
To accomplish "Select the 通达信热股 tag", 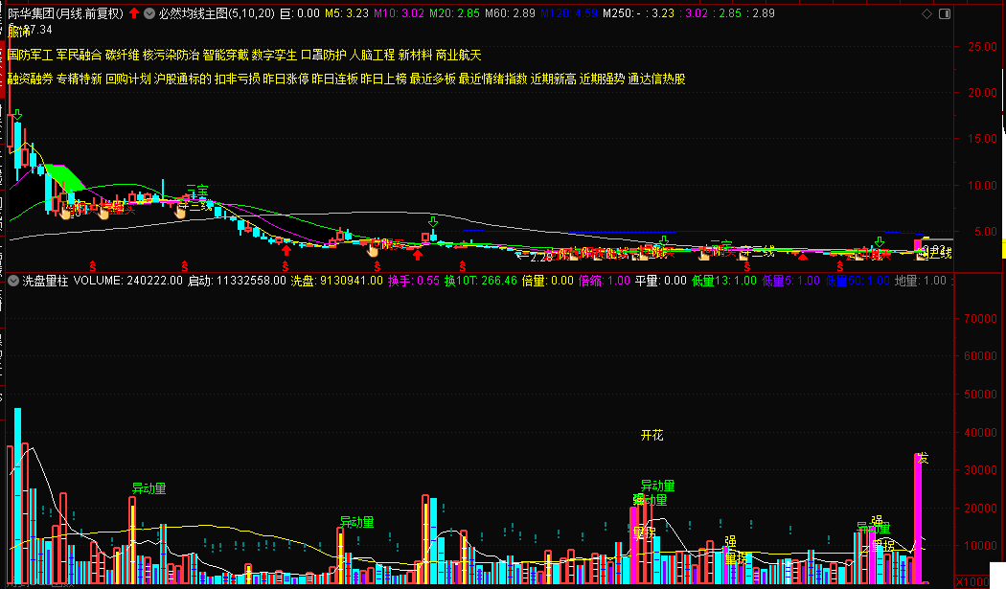I will pos(657,79).
